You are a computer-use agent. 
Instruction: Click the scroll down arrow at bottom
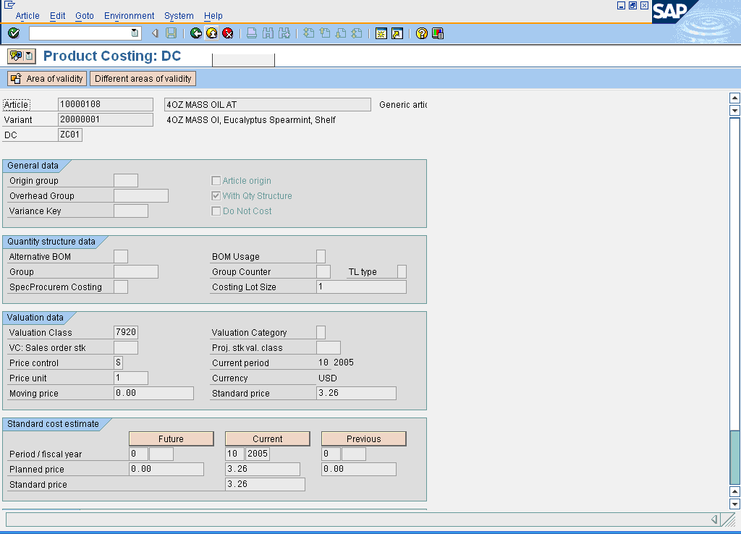coord(734,504)
